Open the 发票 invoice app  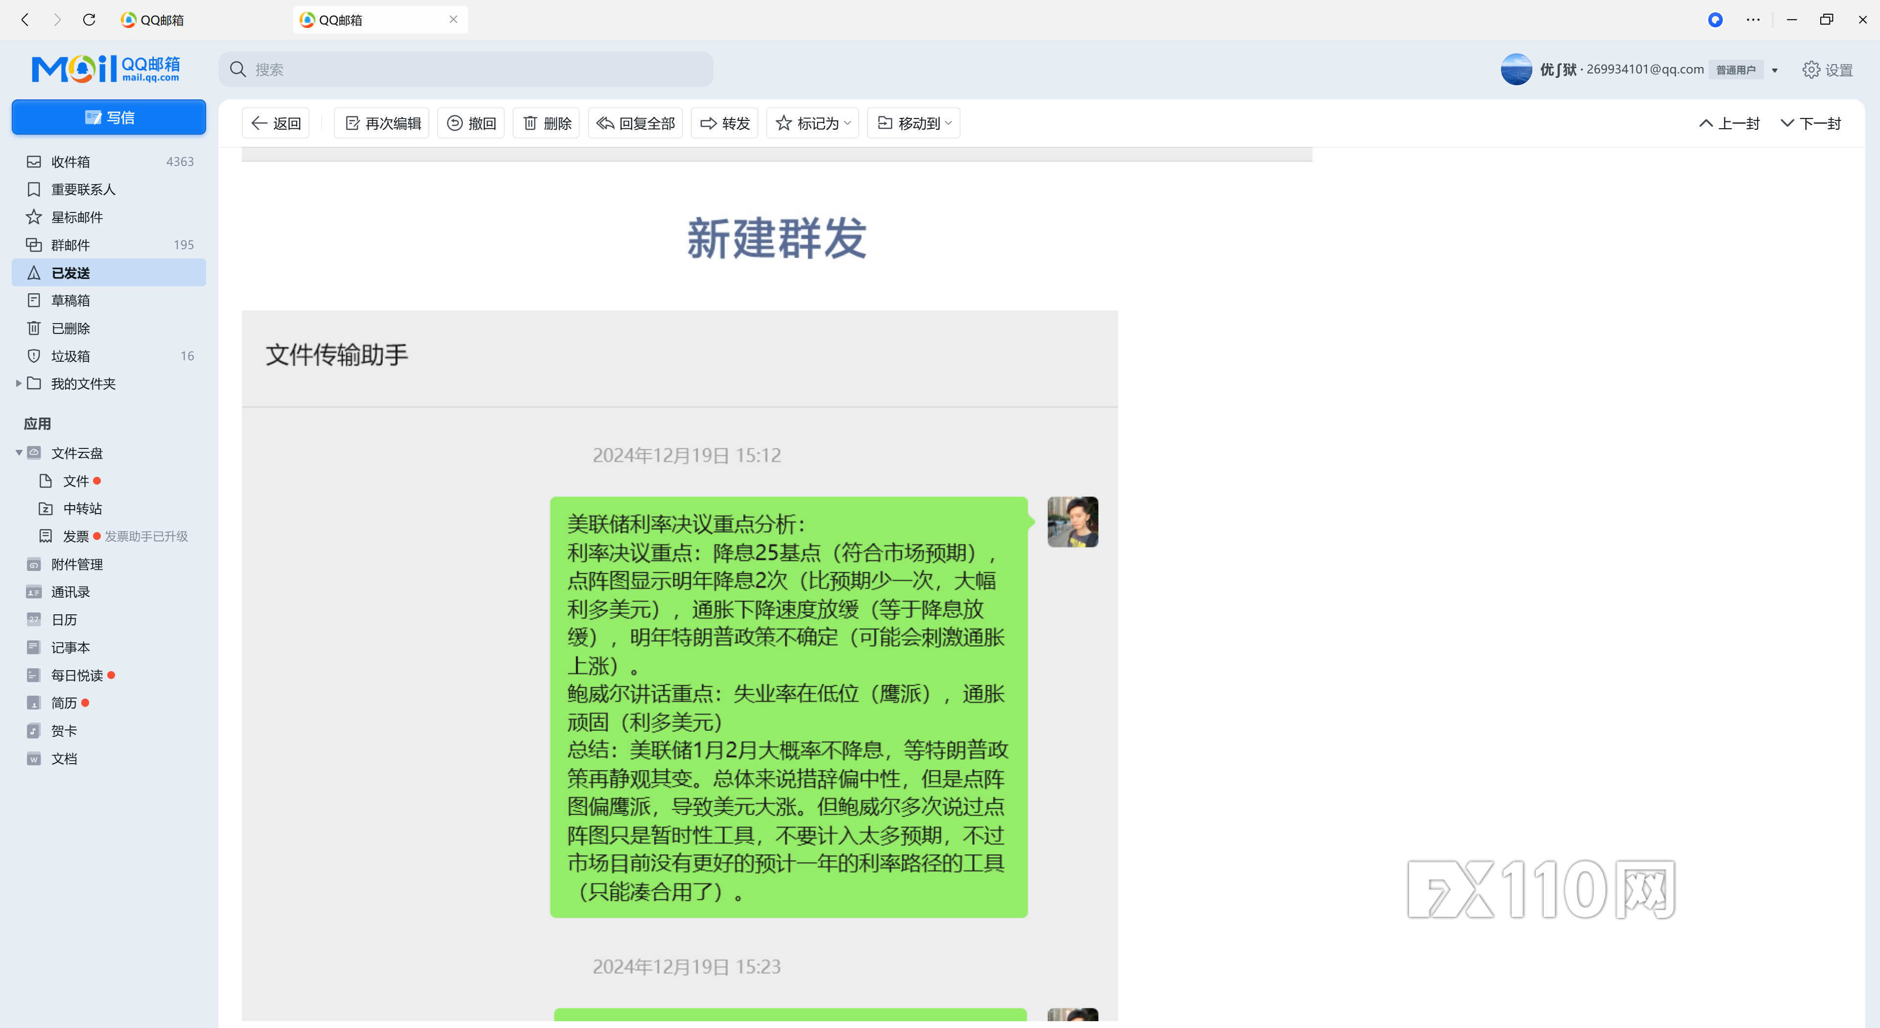(x=76, y=536)
